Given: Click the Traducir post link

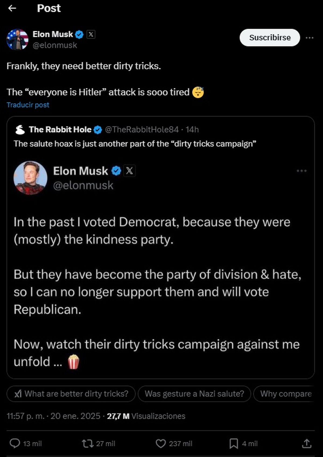Looking at the screenshot, I should pos(28,105).
